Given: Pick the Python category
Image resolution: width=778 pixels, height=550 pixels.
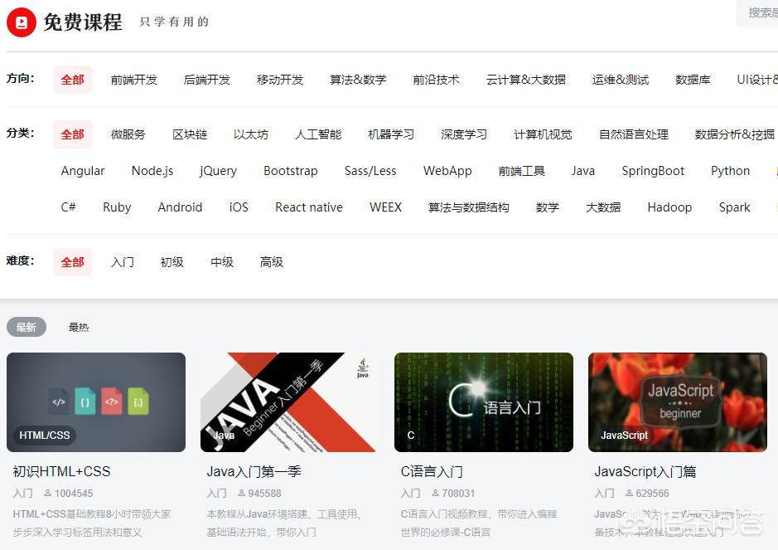Looking at the screenshot, I should (x=731, y=171).
